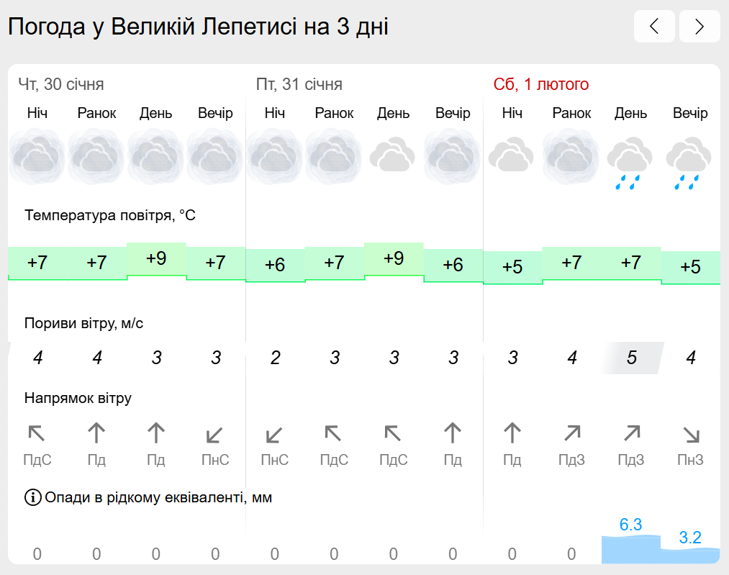Click Saturday Вечір ПнЗ wind arrow
729x575 pixels.
(691, 434)
